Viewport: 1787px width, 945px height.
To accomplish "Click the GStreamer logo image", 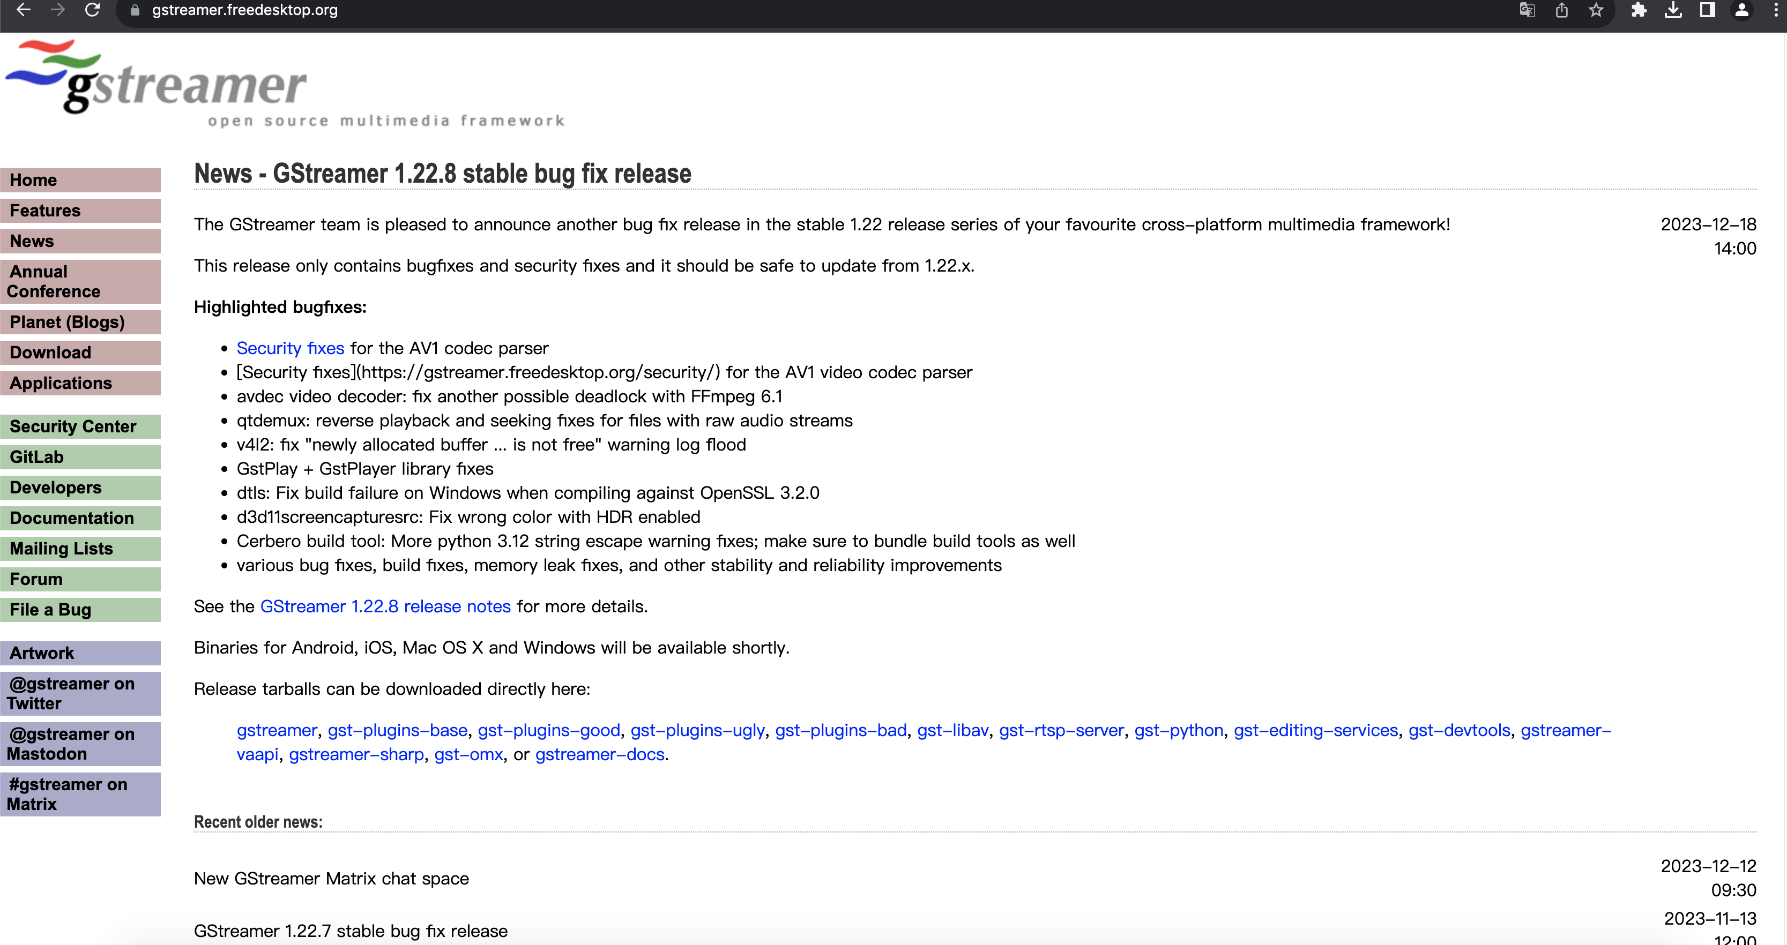I will pos(285,83).
